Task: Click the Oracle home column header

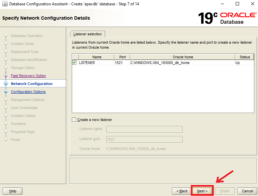Action: click(x=183, y=57)
